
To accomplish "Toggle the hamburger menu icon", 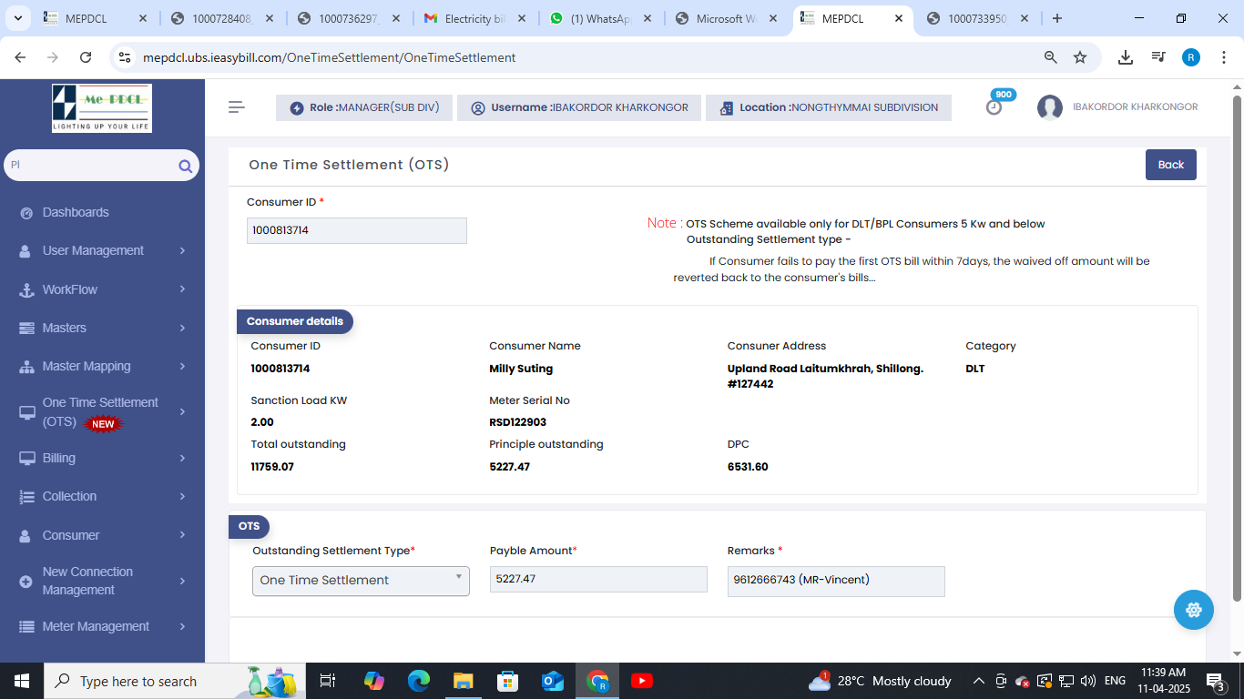I will (237, 107).
